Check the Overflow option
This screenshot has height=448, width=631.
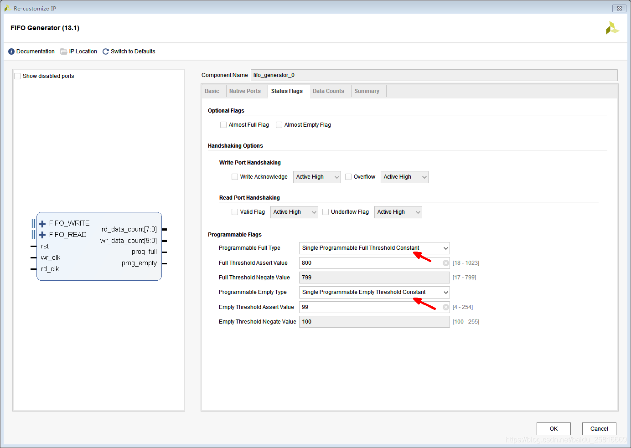348,177
